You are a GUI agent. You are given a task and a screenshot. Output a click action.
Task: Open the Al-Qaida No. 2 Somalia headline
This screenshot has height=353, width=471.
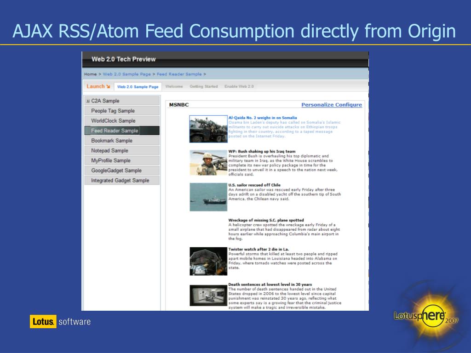click(263, 118)
